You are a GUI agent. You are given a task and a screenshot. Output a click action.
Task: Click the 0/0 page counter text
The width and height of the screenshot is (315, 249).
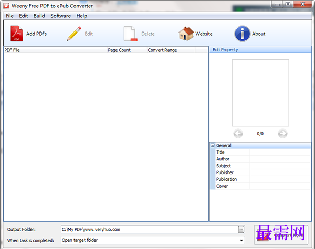click(260, 134)
